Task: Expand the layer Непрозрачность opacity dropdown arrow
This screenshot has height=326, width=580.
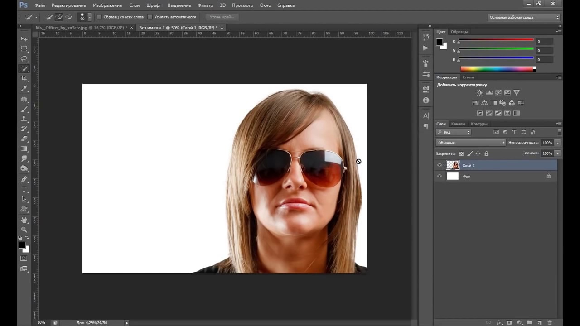Action: click(x=557, y=143)
